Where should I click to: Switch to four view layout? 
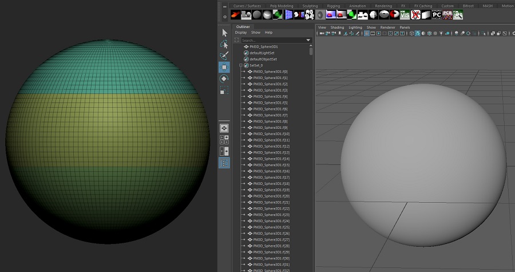[224, 140]
